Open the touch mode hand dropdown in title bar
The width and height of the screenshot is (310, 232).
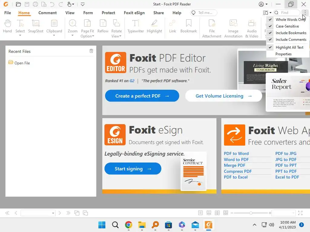point(73,4)
